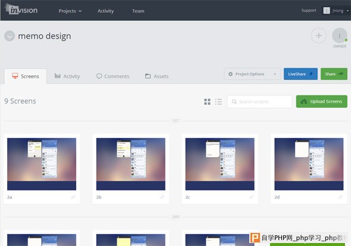Open the project icon beside memo design

tap(10, 36)
